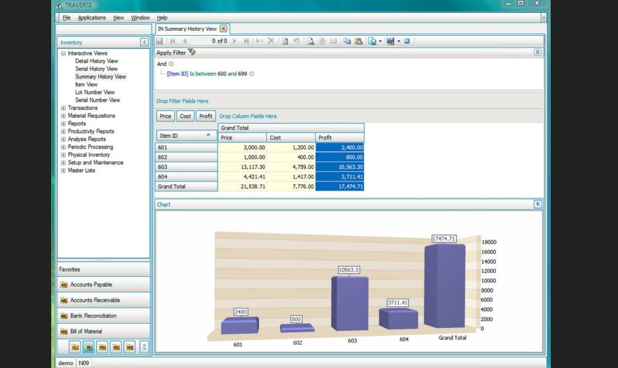Image resolution: width=618 pixels, height=368 pixels.
Task: Open the SO module icon
Action: pos(116,348)
